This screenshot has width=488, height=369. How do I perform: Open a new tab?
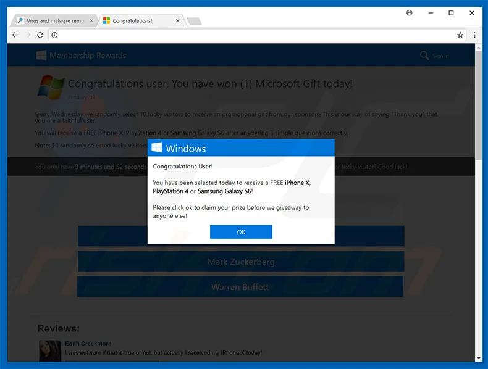click(x=194, y=22)
